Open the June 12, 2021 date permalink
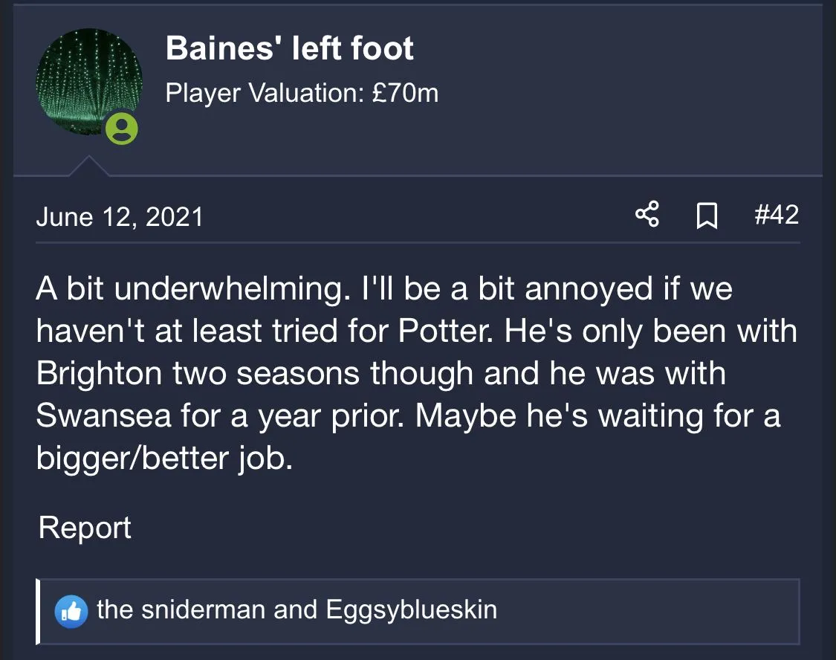This screenshot has width=836, height=660. point(120,216)
